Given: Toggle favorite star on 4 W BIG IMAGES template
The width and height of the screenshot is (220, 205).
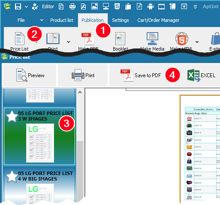Looking at the screenshot, I should click(x=12, y=176).
